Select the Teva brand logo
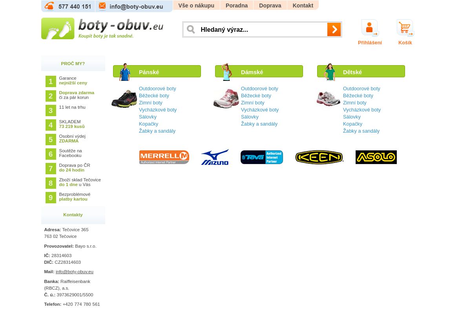Image resolution: width=471 pixels, height=314 pixels. (262, 157)
